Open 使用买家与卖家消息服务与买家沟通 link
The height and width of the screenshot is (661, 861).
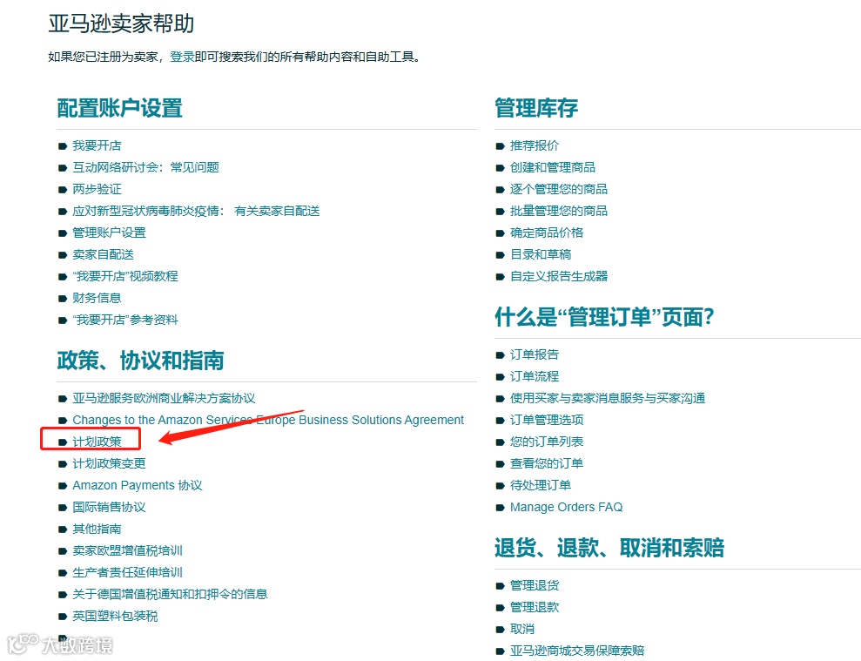click(608, 398)
